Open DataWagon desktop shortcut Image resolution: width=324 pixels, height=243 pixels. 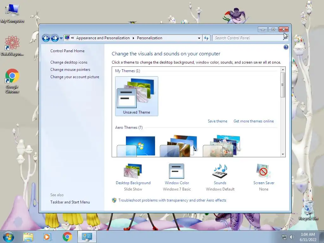[12, 46]
